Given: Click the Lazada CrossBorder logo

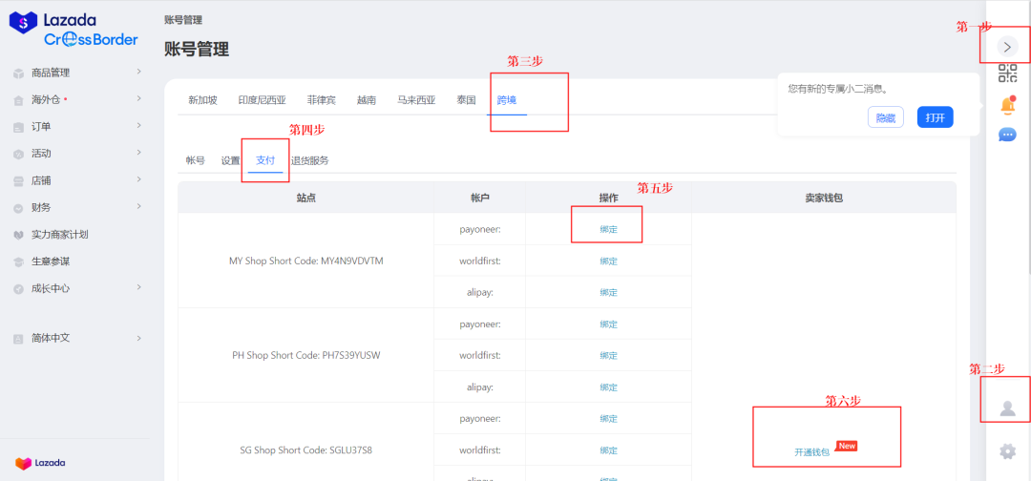Looking at the screenshot, I should pyautogui.click(x=74, y=31).
